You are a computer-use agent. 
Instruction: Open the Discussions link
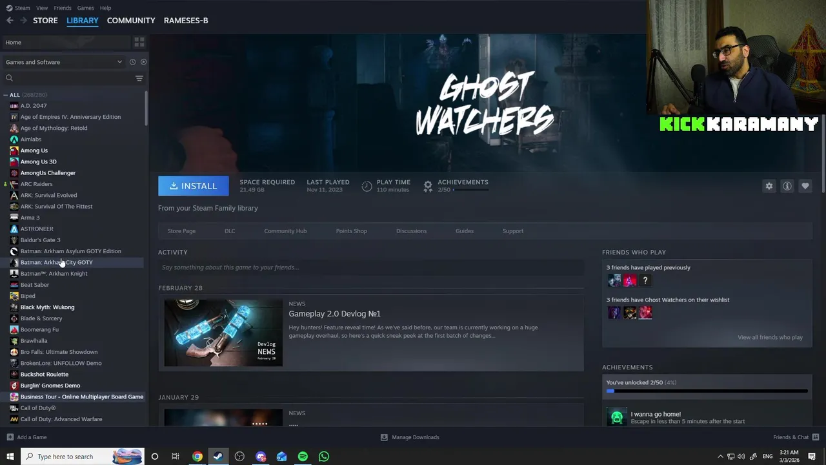(411, 231)
